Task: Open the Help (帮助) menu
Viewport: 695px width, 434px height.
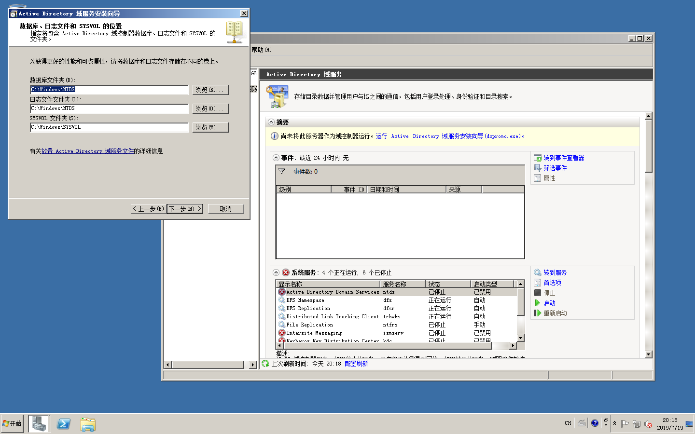Action: click(261, 50)
